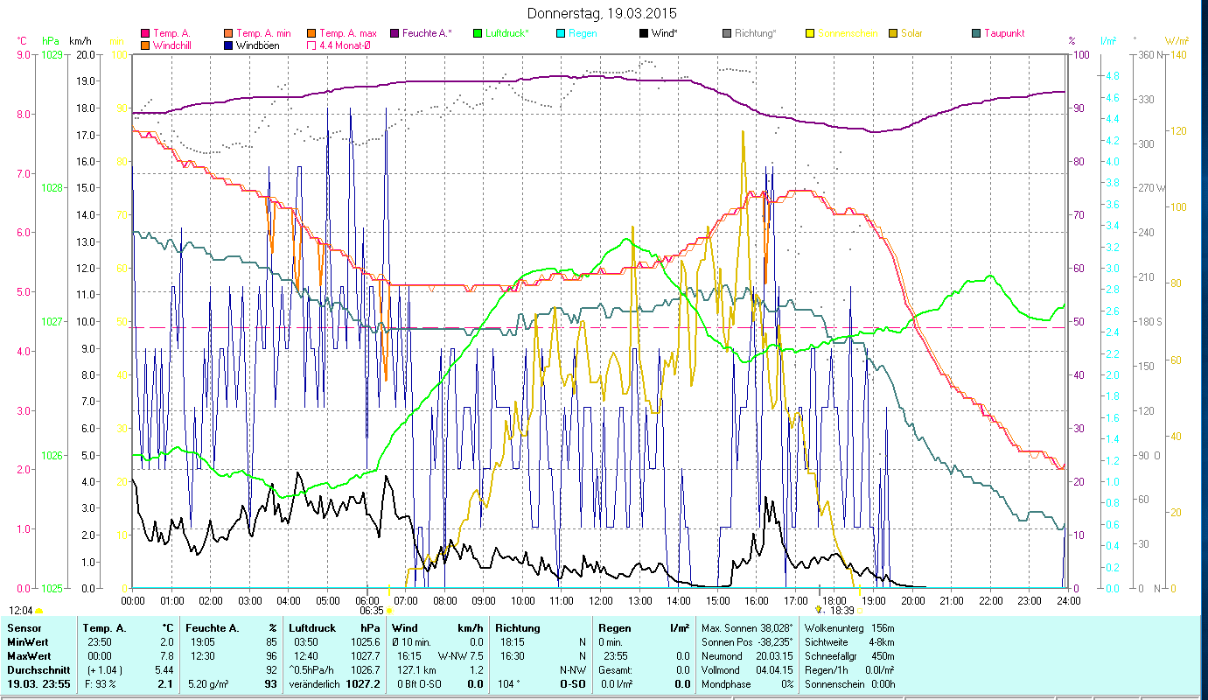Image resolution: width=1208 pixels, height=700 pixels.
Task: Click the ^0.5hPa/h pressure change value
Action: pos(312,669)
